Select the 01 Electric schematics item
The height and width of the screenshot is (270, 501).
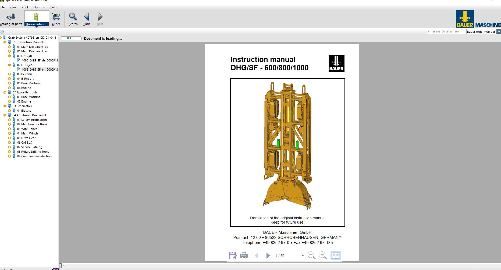pyautogui.click(x=24, y=111)
